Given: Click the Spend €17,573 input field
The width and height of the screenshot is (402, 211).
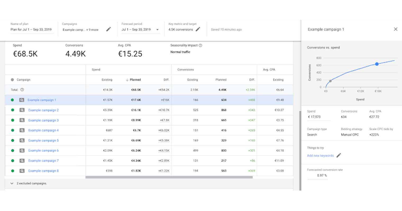Looking at the screenshot, I should click(319, 117).
